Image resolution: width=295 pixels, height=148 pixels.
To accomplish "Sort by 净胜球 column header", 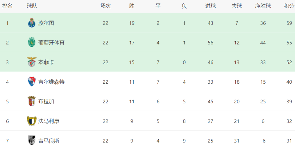I will coord(263,6).
